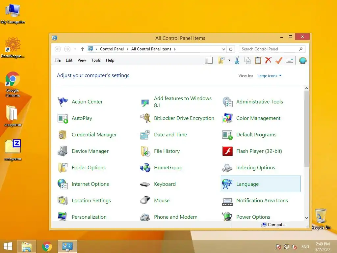Open BitLocker Drive Encryption icon
This screenshot has height=253, width=337.
[x=145, y=118]
